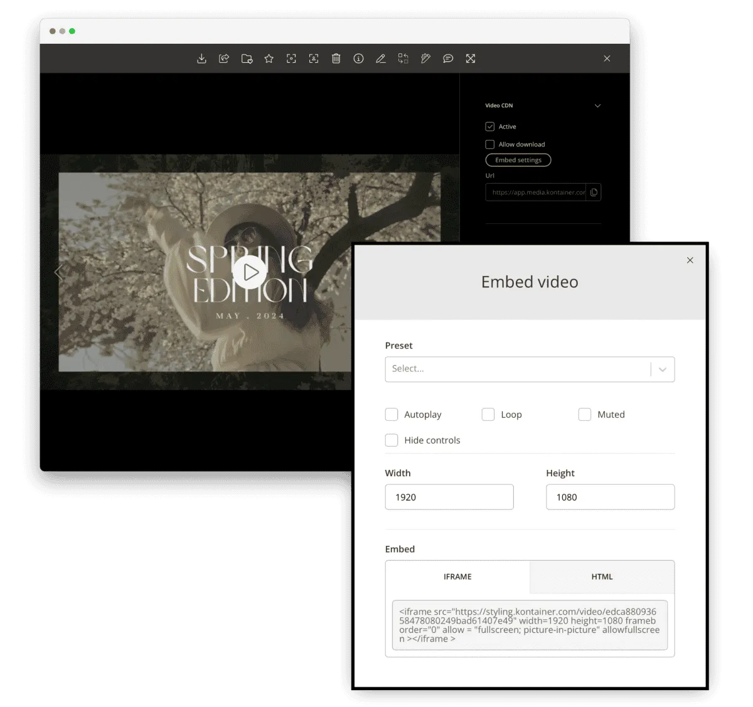The height and width of the screenshot is (707, 753).
Task: Copy the URL with the copy icon
Action: coord(594,192)
